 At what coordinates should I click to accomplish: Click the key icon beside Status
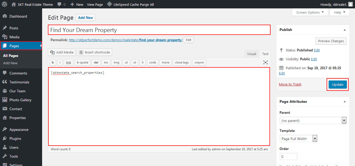click(281, 50)
